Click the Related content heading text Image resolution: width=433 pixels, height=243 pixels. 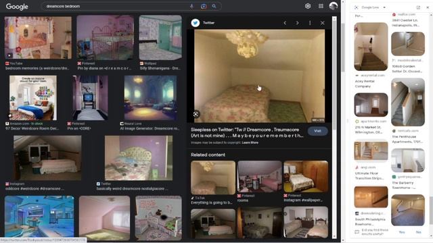pyautogui.click(x=208, y=155)
